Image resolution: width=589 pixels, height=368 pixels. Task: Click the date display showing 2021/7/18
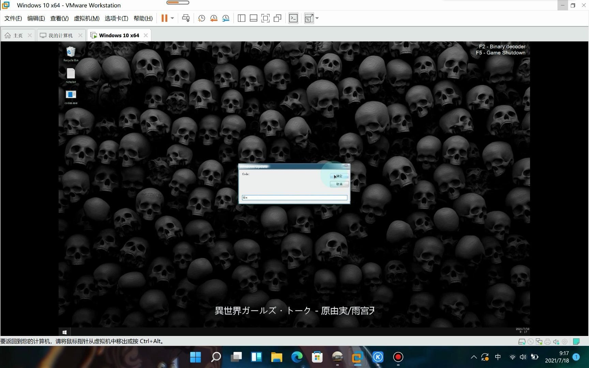[557, 361]
